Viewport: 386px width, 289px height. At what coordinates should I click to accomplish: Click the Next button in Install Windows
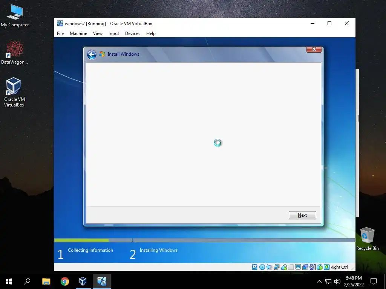click(x=302, y=215)
